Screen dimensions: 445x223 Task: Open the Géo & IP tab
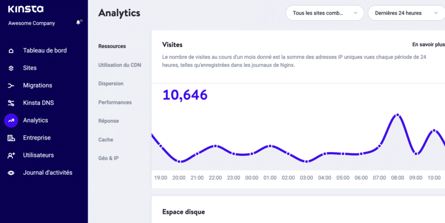click(x=108, y=158)
